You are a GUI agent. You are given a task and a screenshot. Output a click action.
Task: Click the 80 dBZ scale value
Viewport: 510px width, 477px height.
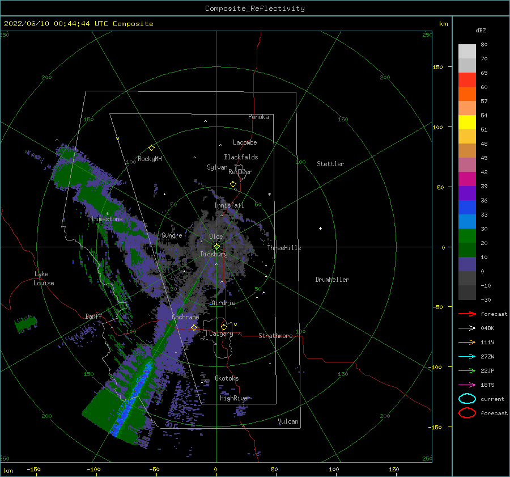point(484,45)
